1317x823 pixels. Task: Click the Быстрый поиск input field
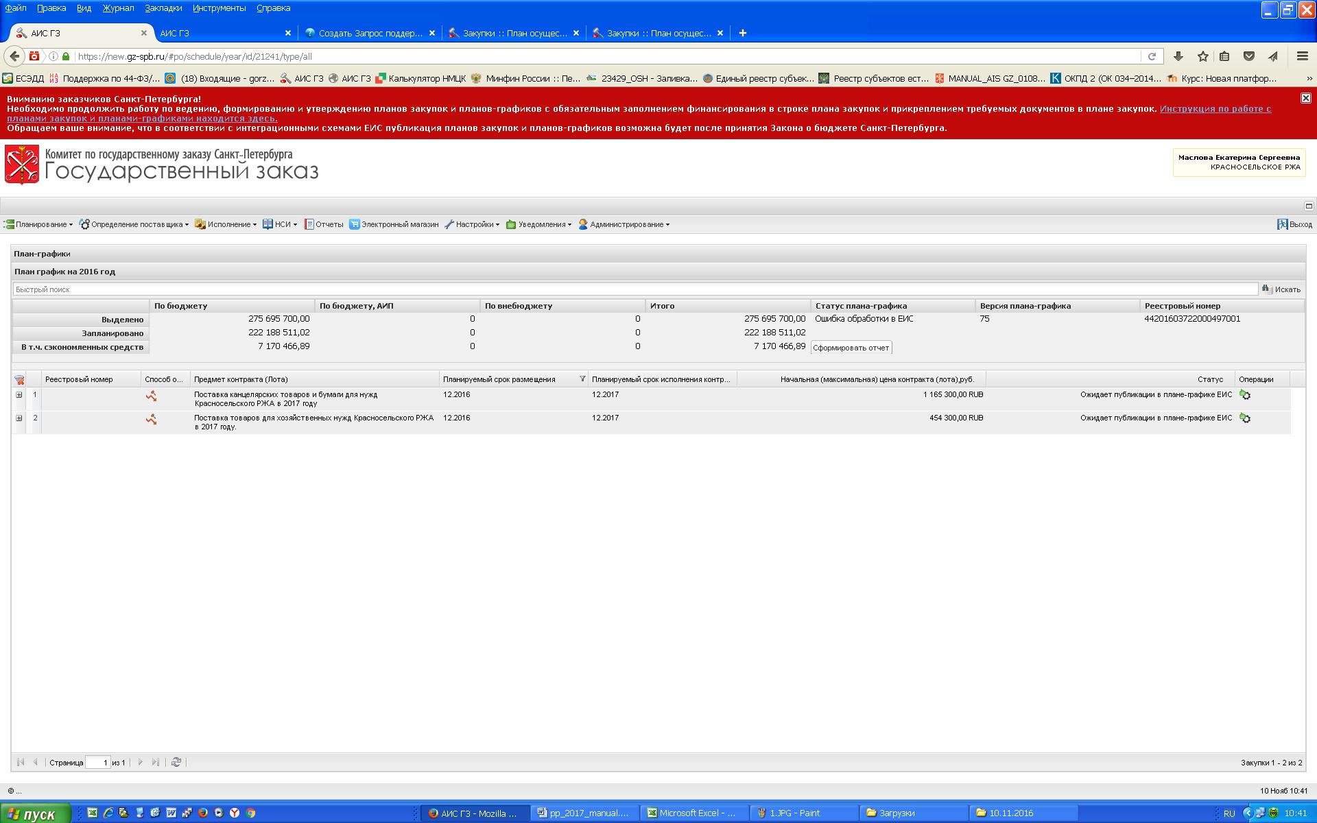pos(634,289)
